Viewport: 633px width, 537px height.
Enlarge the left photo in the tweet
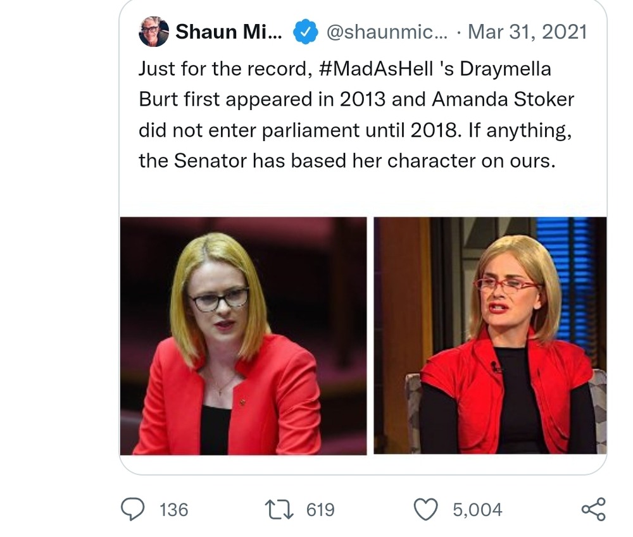pos(243,336)
